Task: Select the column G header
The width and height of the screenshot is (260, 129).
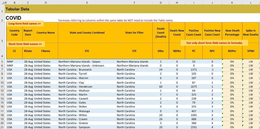Action: click(160, 2)
